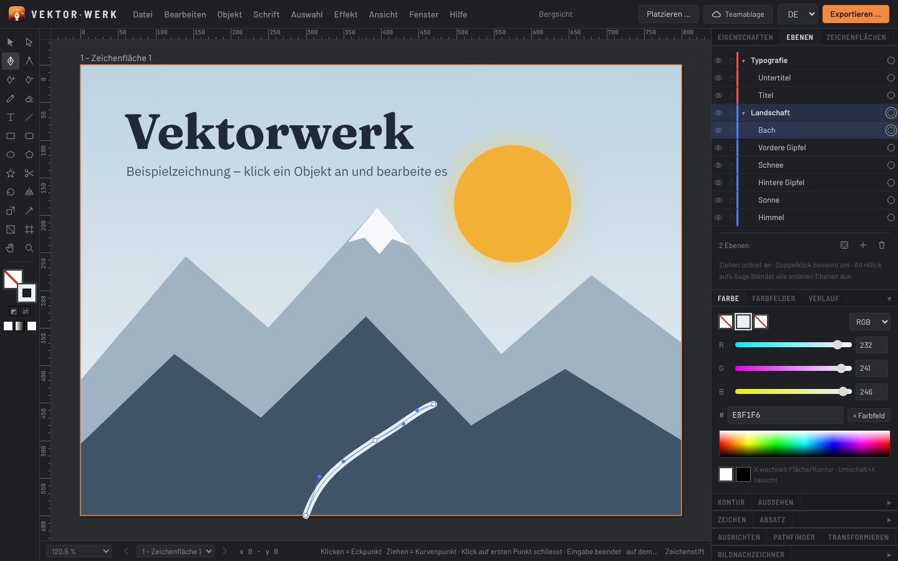Viewport: 898px width, 561px height.
Task: Activate the Text tool
Action: pos(11,117)
